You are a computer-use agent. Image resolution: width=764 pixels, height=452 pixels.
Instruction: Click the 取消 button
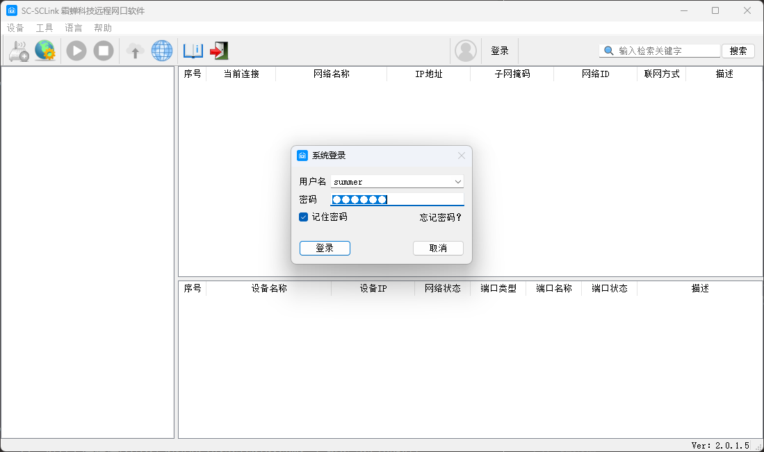point(438,248)
